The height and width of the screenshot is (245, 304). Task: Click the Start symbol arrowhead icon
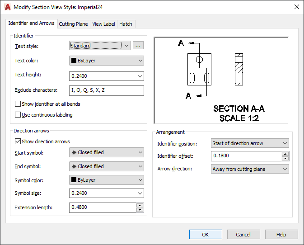pos(74,152)
